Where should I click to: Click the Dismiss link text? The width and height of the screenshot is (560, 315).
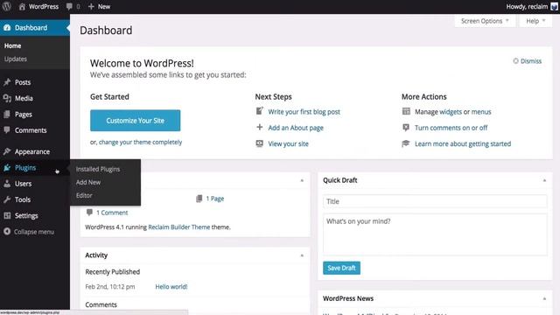[531, 61]
